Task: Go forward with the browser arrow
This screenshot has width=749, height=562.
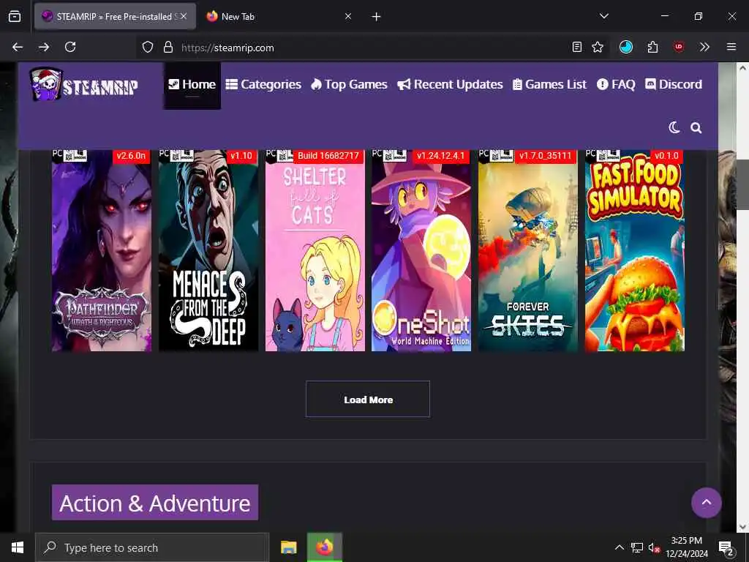Action: pos(44,47)
